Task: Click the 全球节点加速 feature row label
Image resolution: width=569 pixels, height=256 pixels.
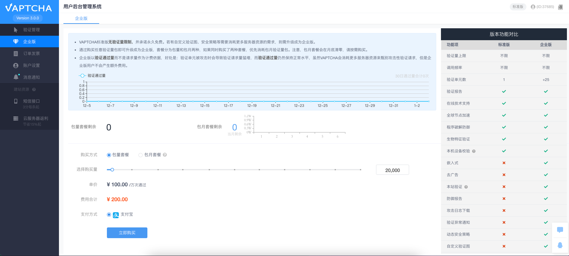Action: pos(458,115)
